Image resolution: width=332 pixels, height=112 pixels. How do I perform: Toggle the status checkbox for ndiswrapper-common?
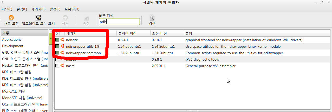(x=57, y=53)
